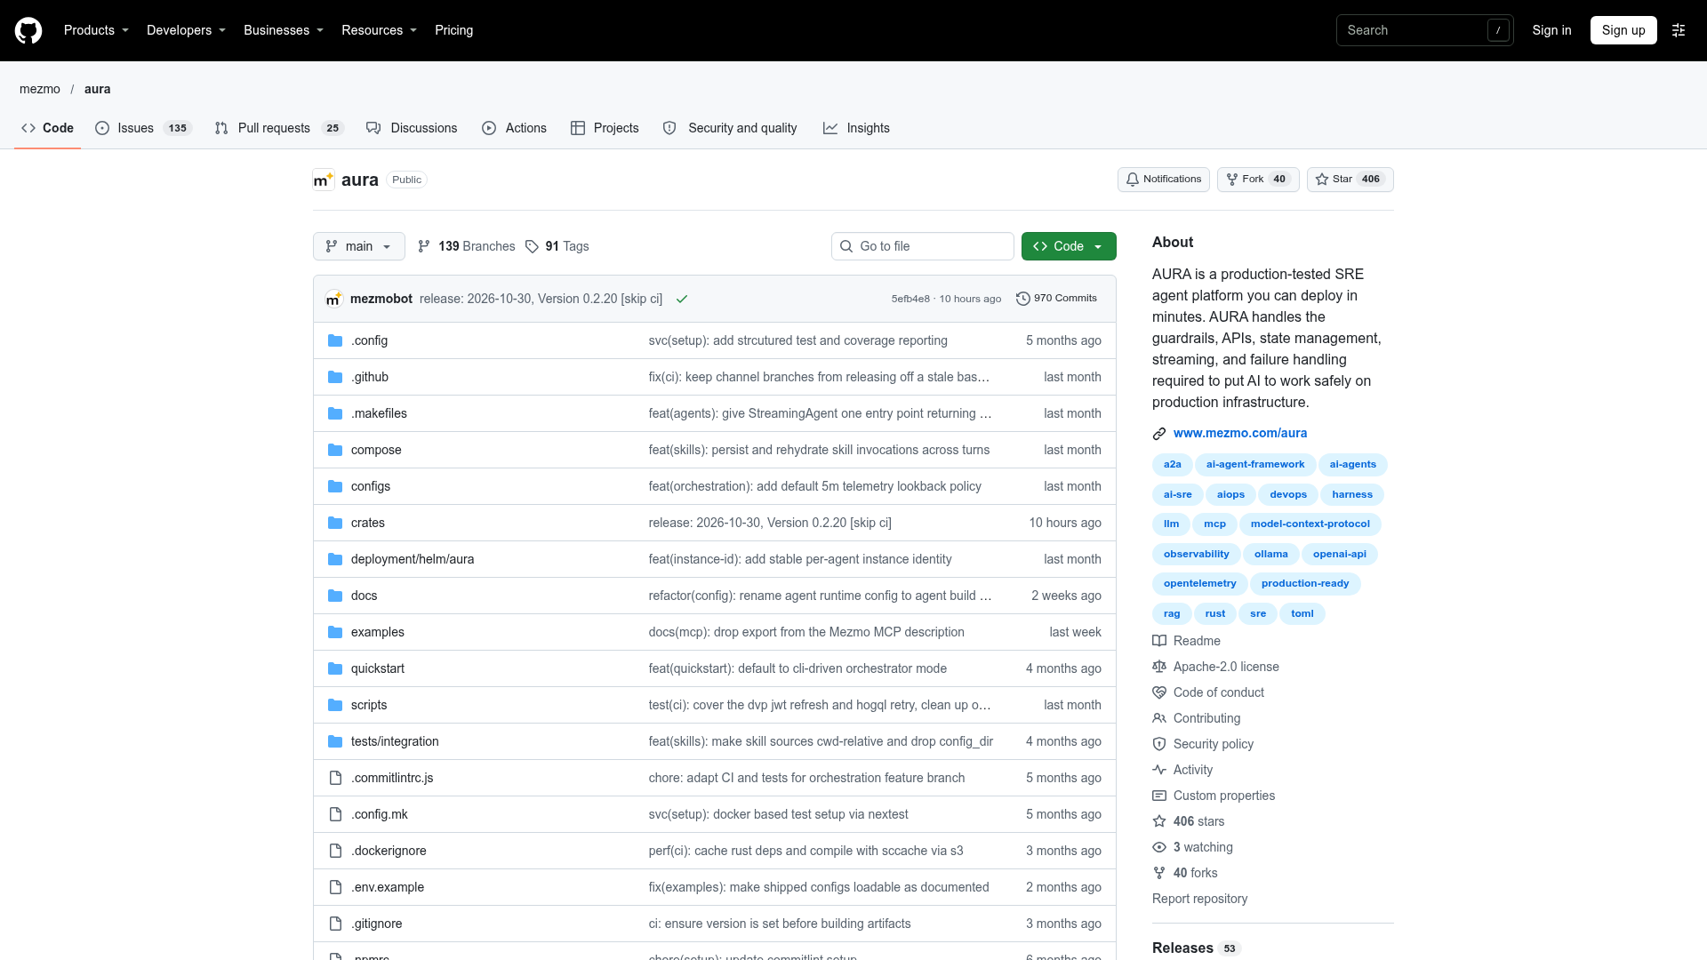1707x960 pixels.
Task: Select the rust topic tag
Action: (x=1214, y=614)
